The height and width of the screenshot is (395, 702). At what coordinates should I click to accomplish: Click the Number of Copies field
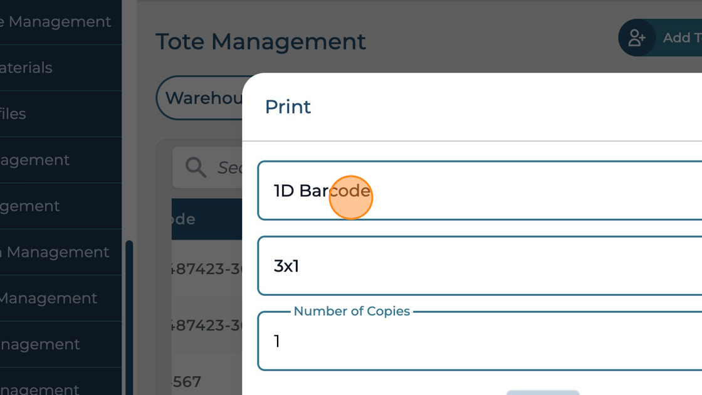pos(479,341)
